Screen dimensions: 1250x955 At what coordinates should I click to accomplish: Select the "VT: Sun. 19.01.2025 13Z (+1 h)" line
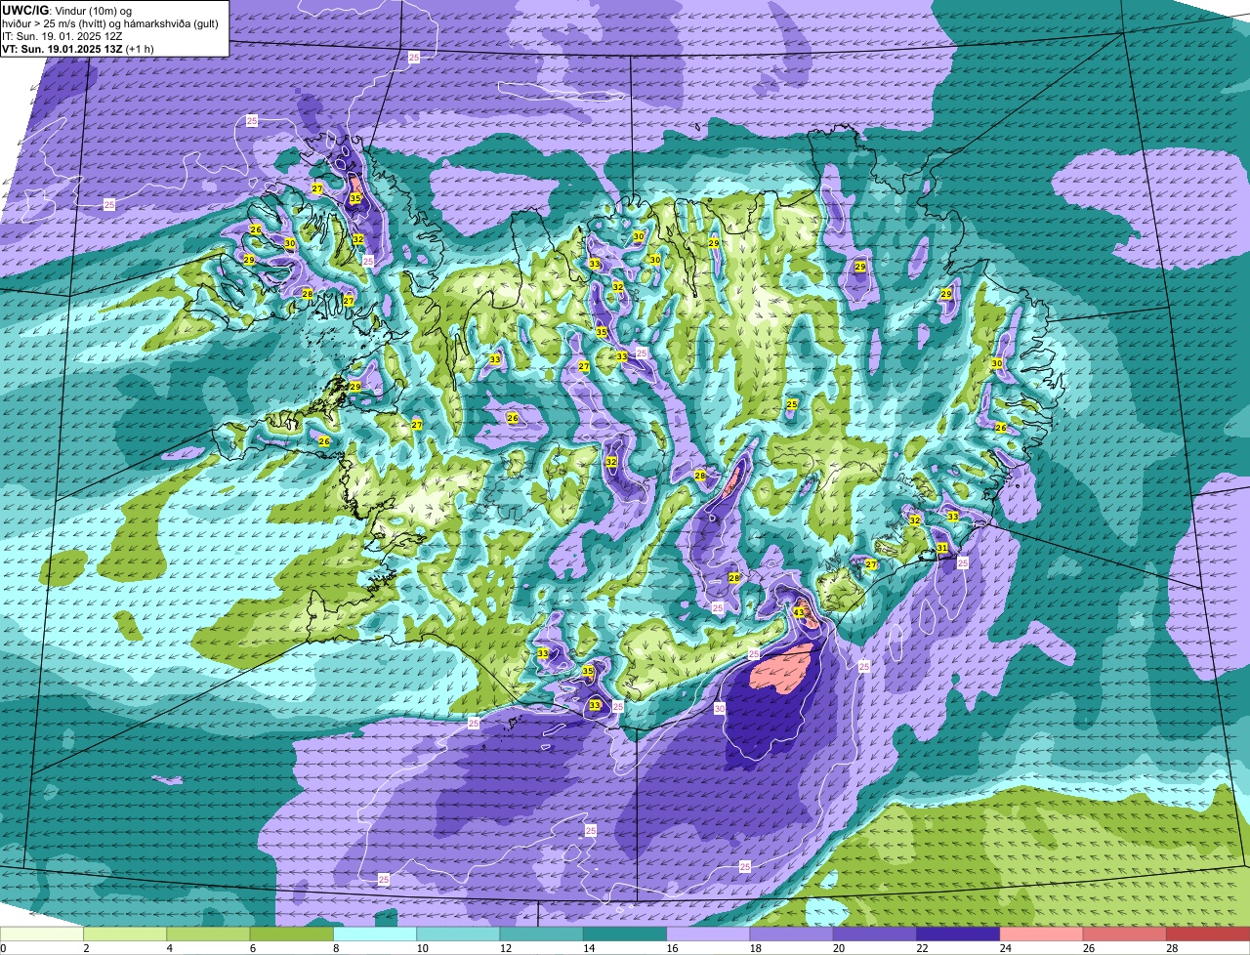[x=78, y=49]
